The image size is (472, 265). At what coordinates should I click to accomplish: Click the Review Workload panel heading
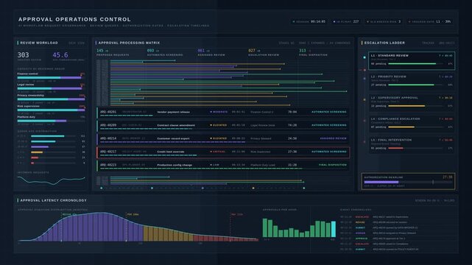(x=39, y=43)
